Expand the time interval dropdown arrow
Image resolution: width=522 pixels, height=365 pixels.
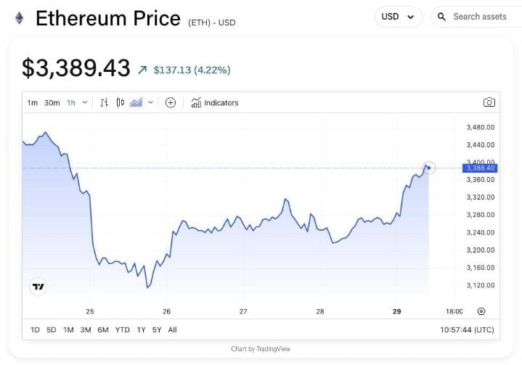click(x=85, y=102)
